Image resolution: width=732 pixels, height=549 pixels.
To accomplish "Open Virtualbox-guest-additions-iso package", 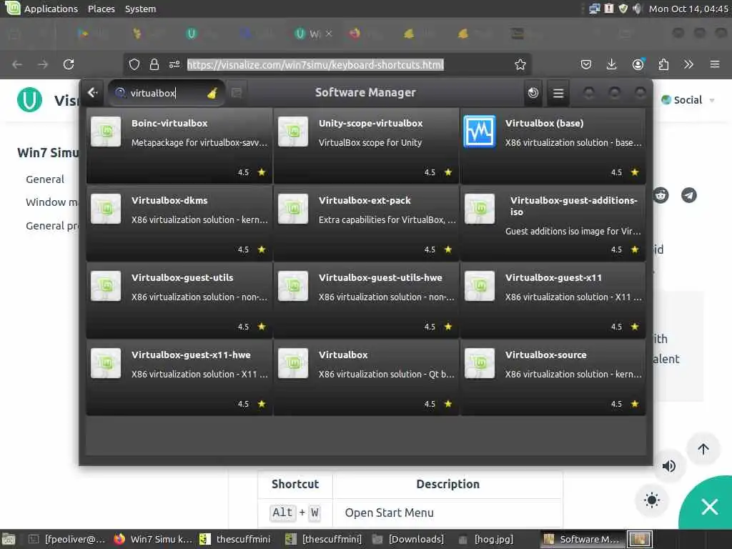I will tap(553, 223).
